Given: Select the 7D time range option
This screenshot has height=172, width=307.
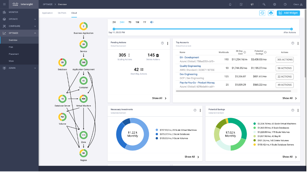Looking at the screenshot, I should pos(130,22).
